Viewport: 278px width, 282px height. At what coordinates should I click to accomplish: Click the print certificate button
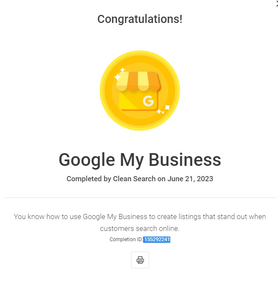pyautogui.click(x=140, y=260)
